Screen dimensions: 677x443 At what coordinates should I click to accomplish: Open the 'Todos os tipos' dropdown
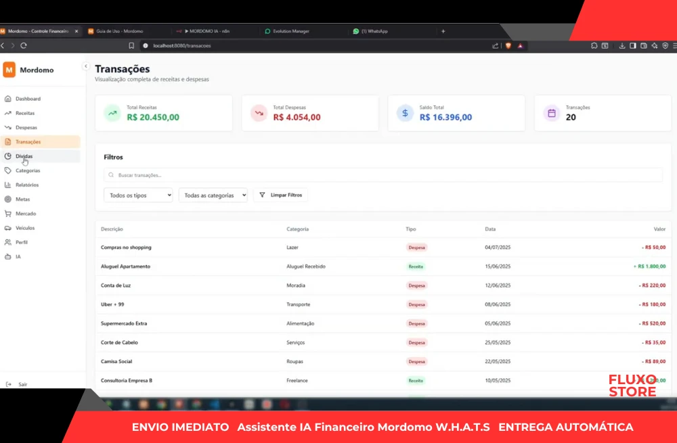(138, 195)
